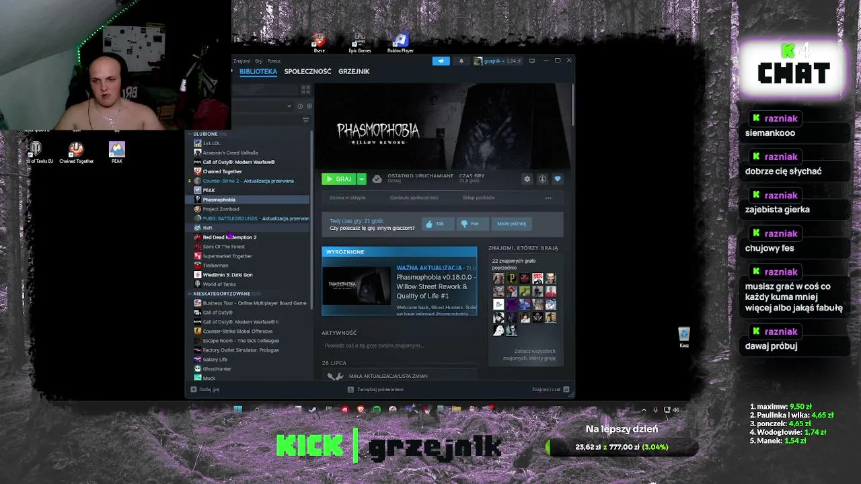Expand the library collections dropdown chevron
The height and width of the screenshot is (484, 861).
[x=290, y=106]
